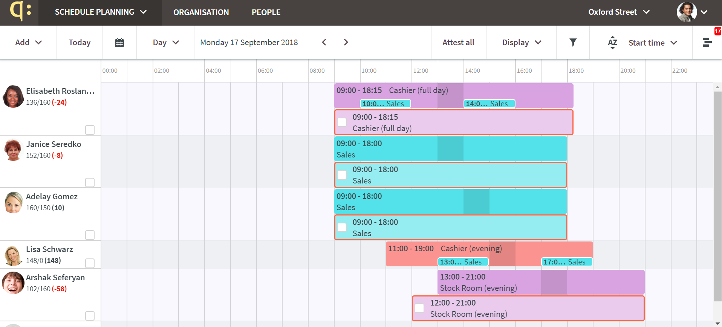Screen dimensions: 722x327
Task: Click Arshak Seferyan's name
Action: point(55,278)
